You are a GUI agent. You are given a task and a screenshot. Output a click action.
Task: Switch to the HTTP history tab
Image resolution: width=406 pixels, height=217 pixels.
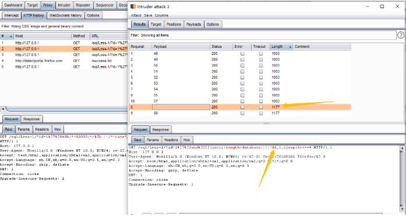click(x=34, y=16)
